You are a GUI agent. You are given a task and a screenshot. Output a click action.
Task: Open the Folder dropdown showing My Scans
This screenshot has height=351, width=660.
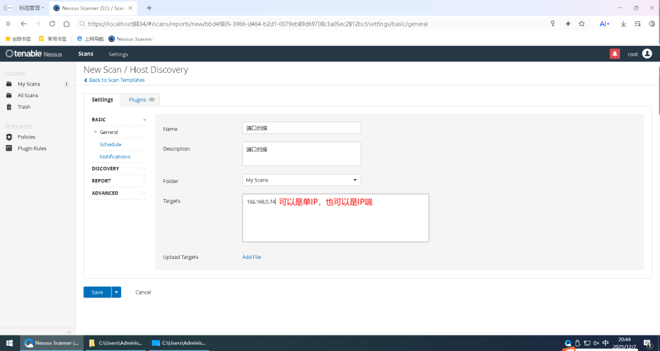(301, 180)
